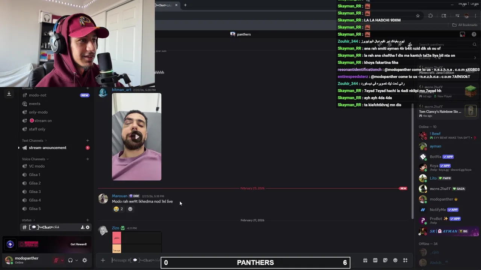Toggle deafen headphones icon
This screenshot has height=270, width=481.
coord(70,260)
